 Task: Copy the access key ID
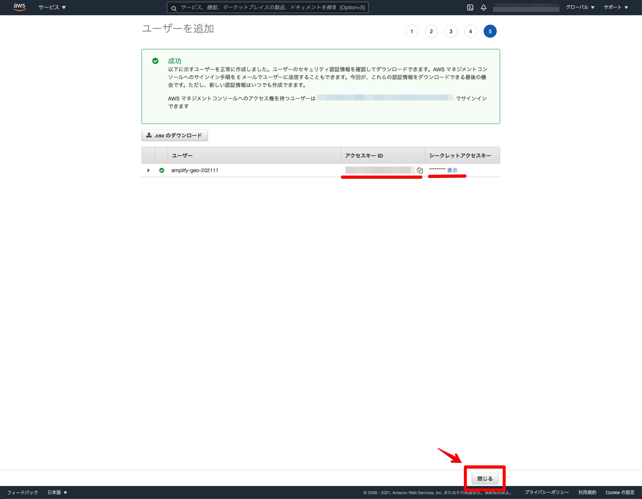420,170
